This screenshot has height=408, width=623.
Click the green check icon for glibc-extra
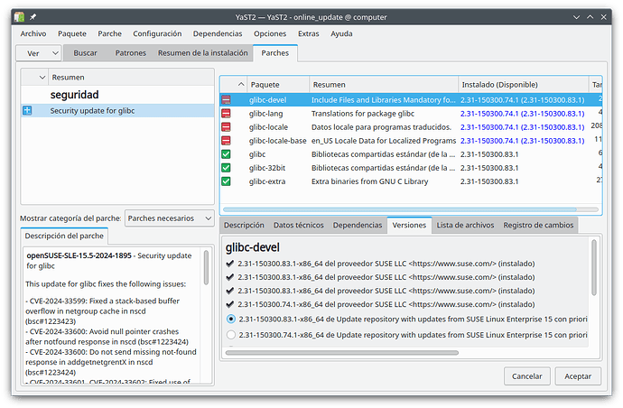[x=227, y=181]
